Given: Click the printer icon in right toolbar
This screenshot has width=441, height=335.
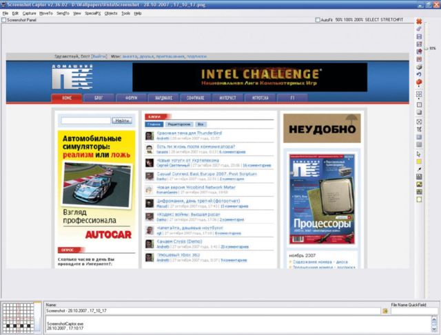Looking at the screenshot, I should click(x=419, y=67).
